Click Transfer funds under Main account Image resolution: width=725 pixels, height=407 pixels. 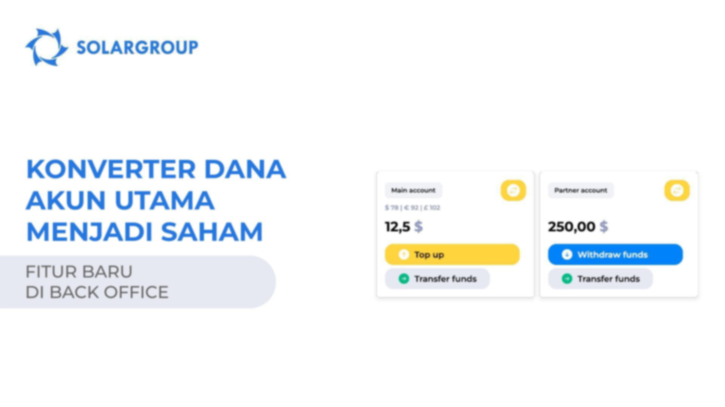pyautogui.click(x=437, y=279)
